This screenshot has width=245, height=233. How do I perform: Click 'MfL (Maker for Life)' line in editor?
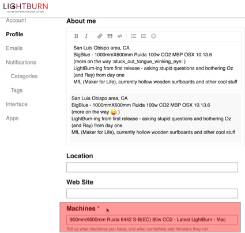(155, 82)
